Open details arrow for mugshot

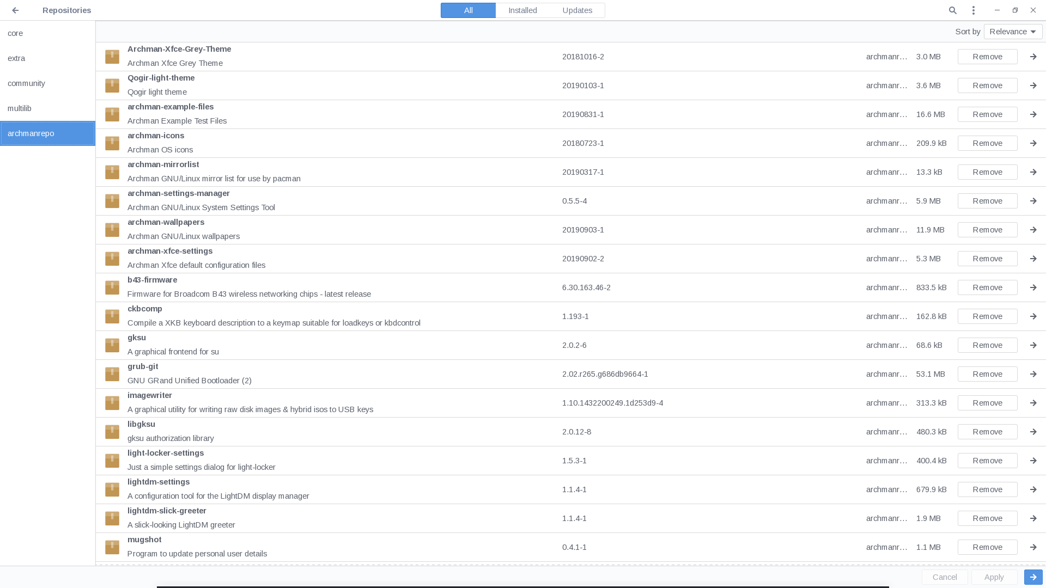(1033, 547)
